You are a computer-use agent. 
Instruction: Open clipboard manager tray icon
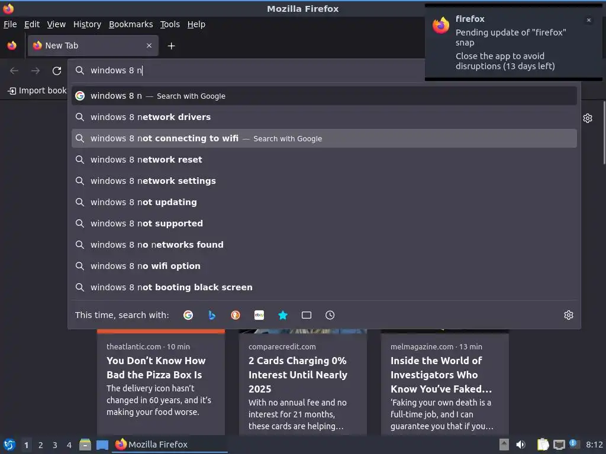[543, 445]
